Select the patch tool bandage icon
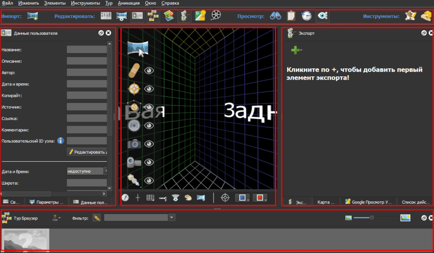This screenshot has width=434, height=253. pyautogui.click(x=134, y=70)
